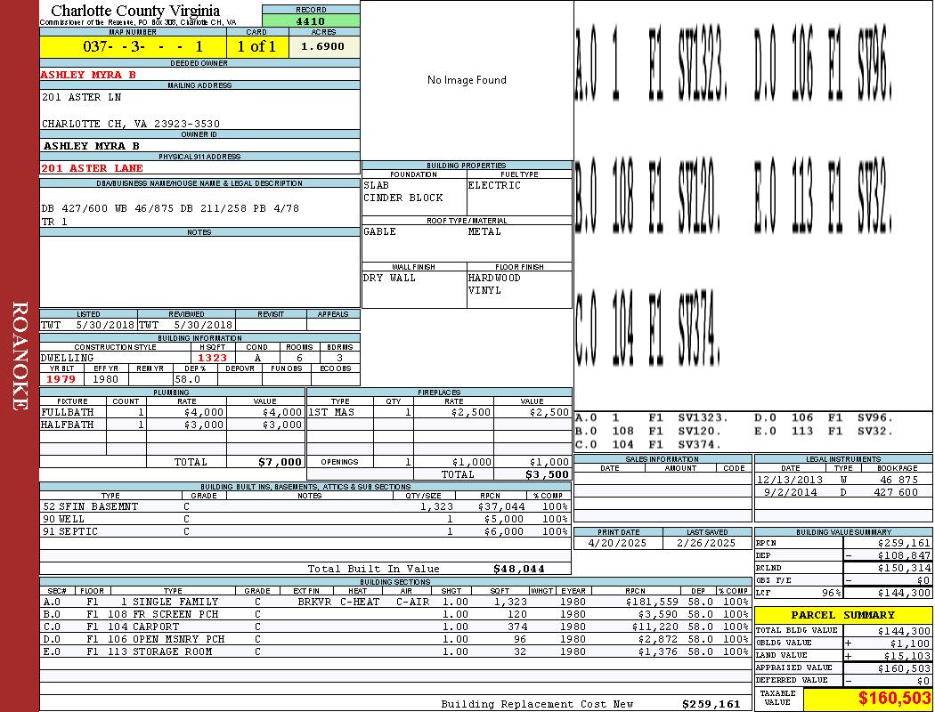This screenshot has width=935, height=712.
Task: Select section C.0 CARPORT row
Action: point(396,627)
